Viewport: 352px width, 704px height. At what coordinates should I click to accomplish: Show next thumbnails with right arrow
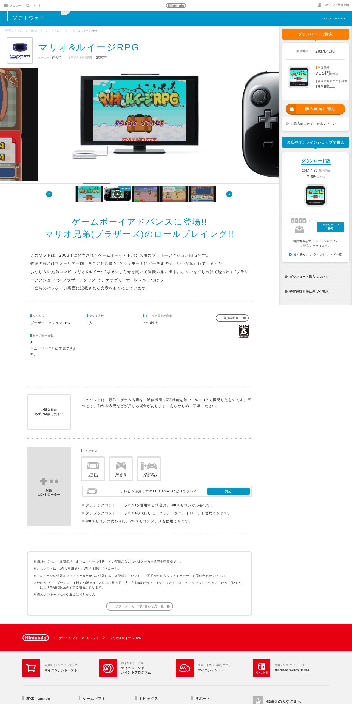click(229, 194)
